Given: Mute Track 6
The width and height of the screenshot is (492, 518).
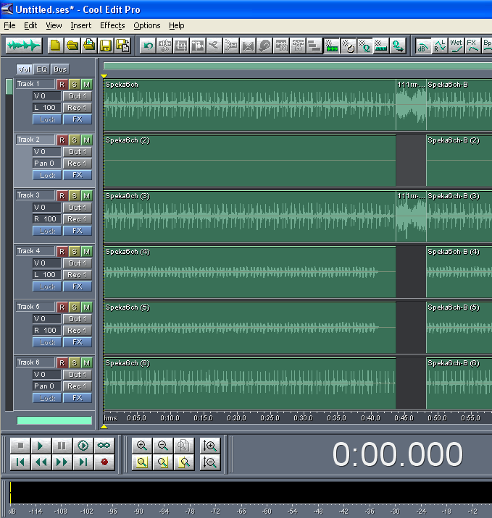Looking at the screenshot, I should click(87, 363).
